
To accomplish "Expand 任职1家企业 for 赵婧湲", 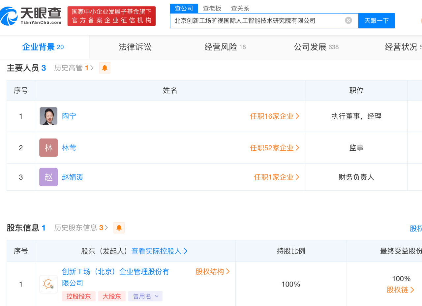I will pos(277,177).
